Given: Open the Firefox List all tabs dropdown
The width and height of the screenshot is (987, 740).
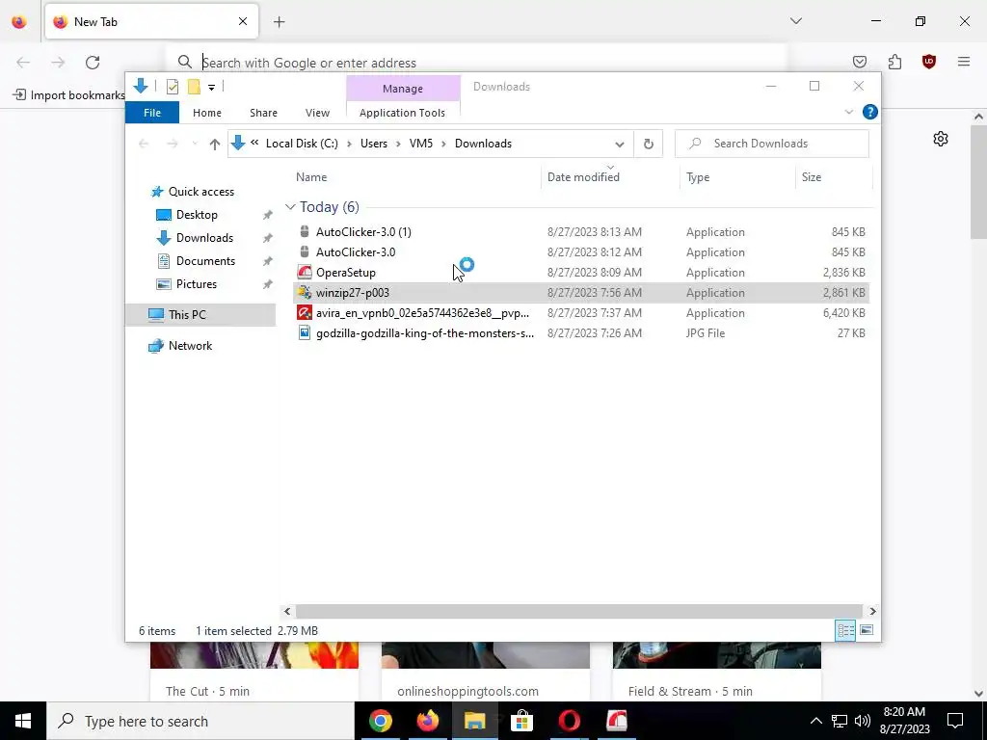Looking at the screenshot, I should click(795, 21).
